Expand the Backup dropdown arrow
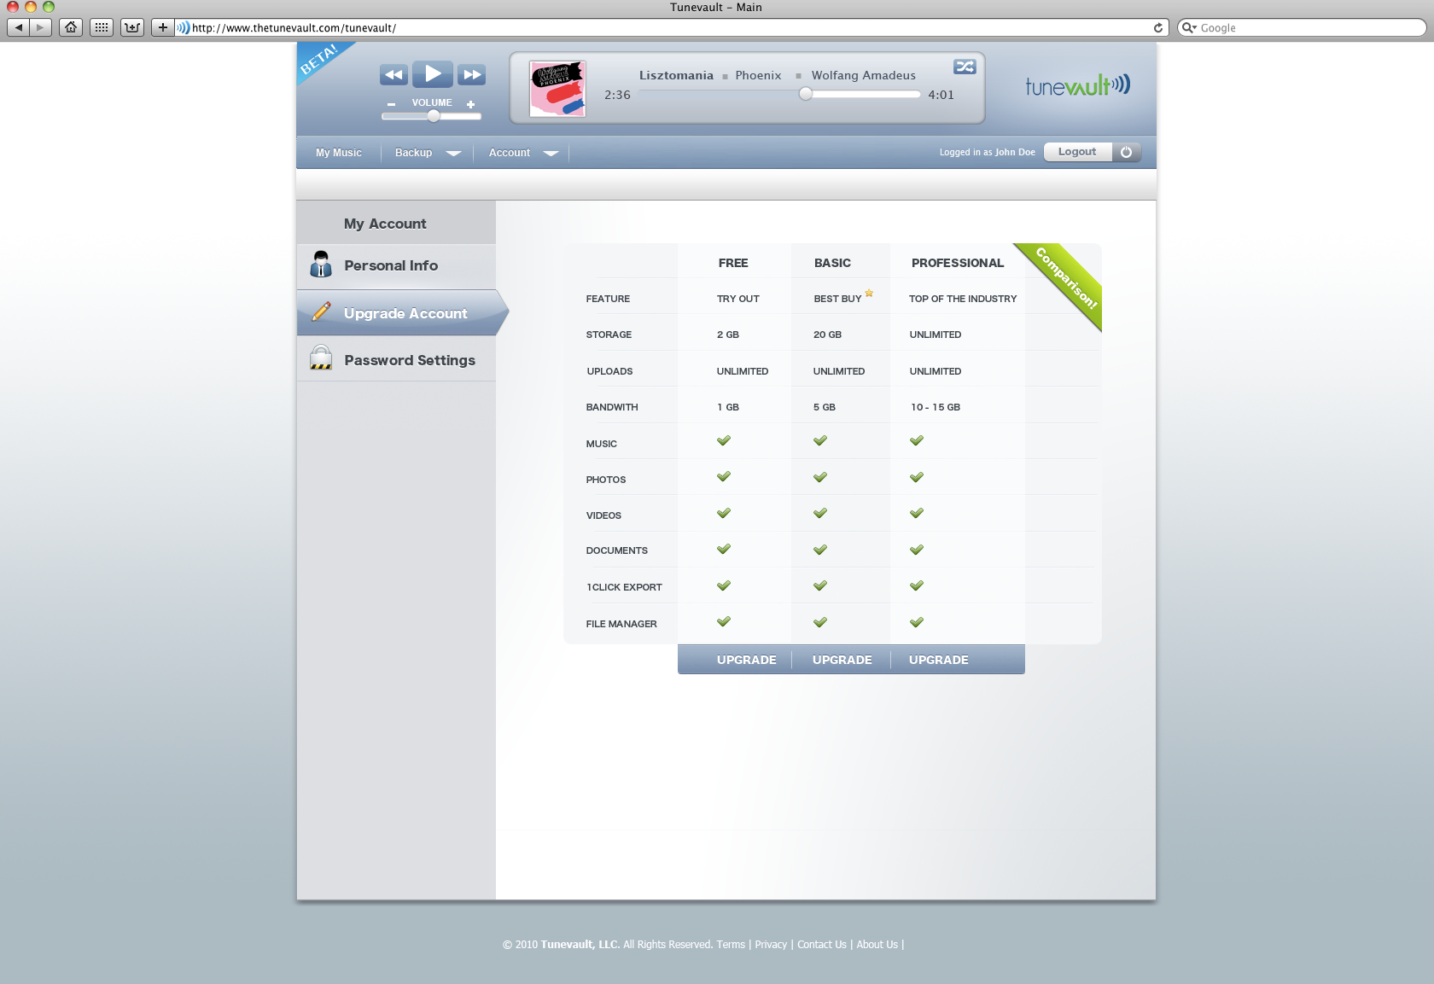This screenshot has height=984, width=1434. [x=453, y=154]
